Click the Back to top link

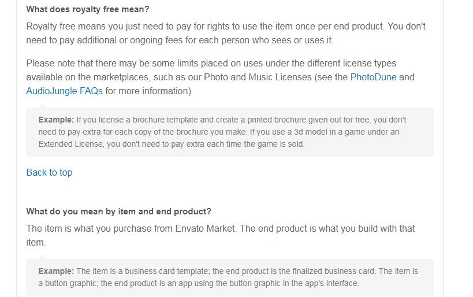tap(49, 173)
